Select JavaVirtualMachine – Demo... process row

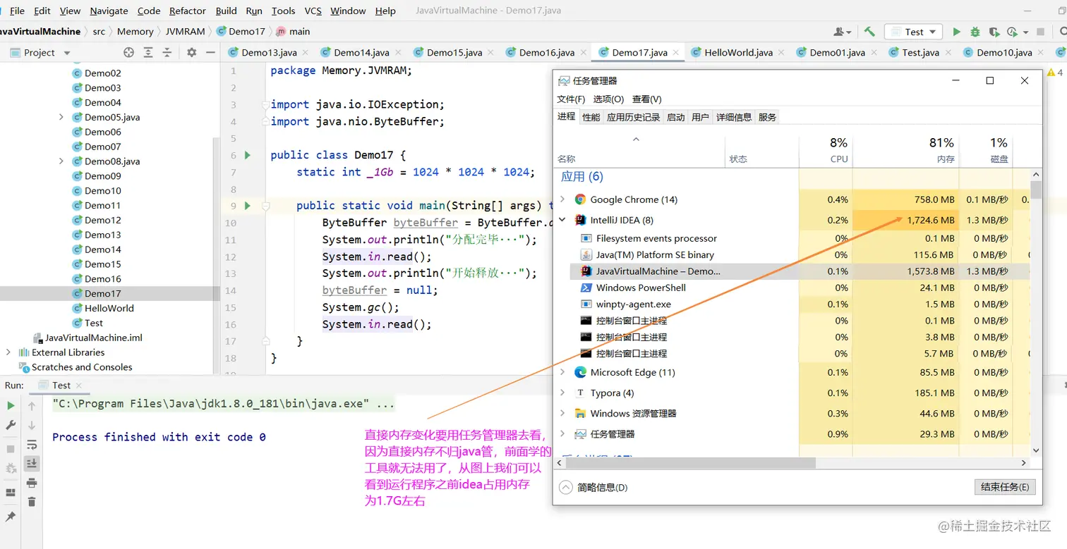801,271
